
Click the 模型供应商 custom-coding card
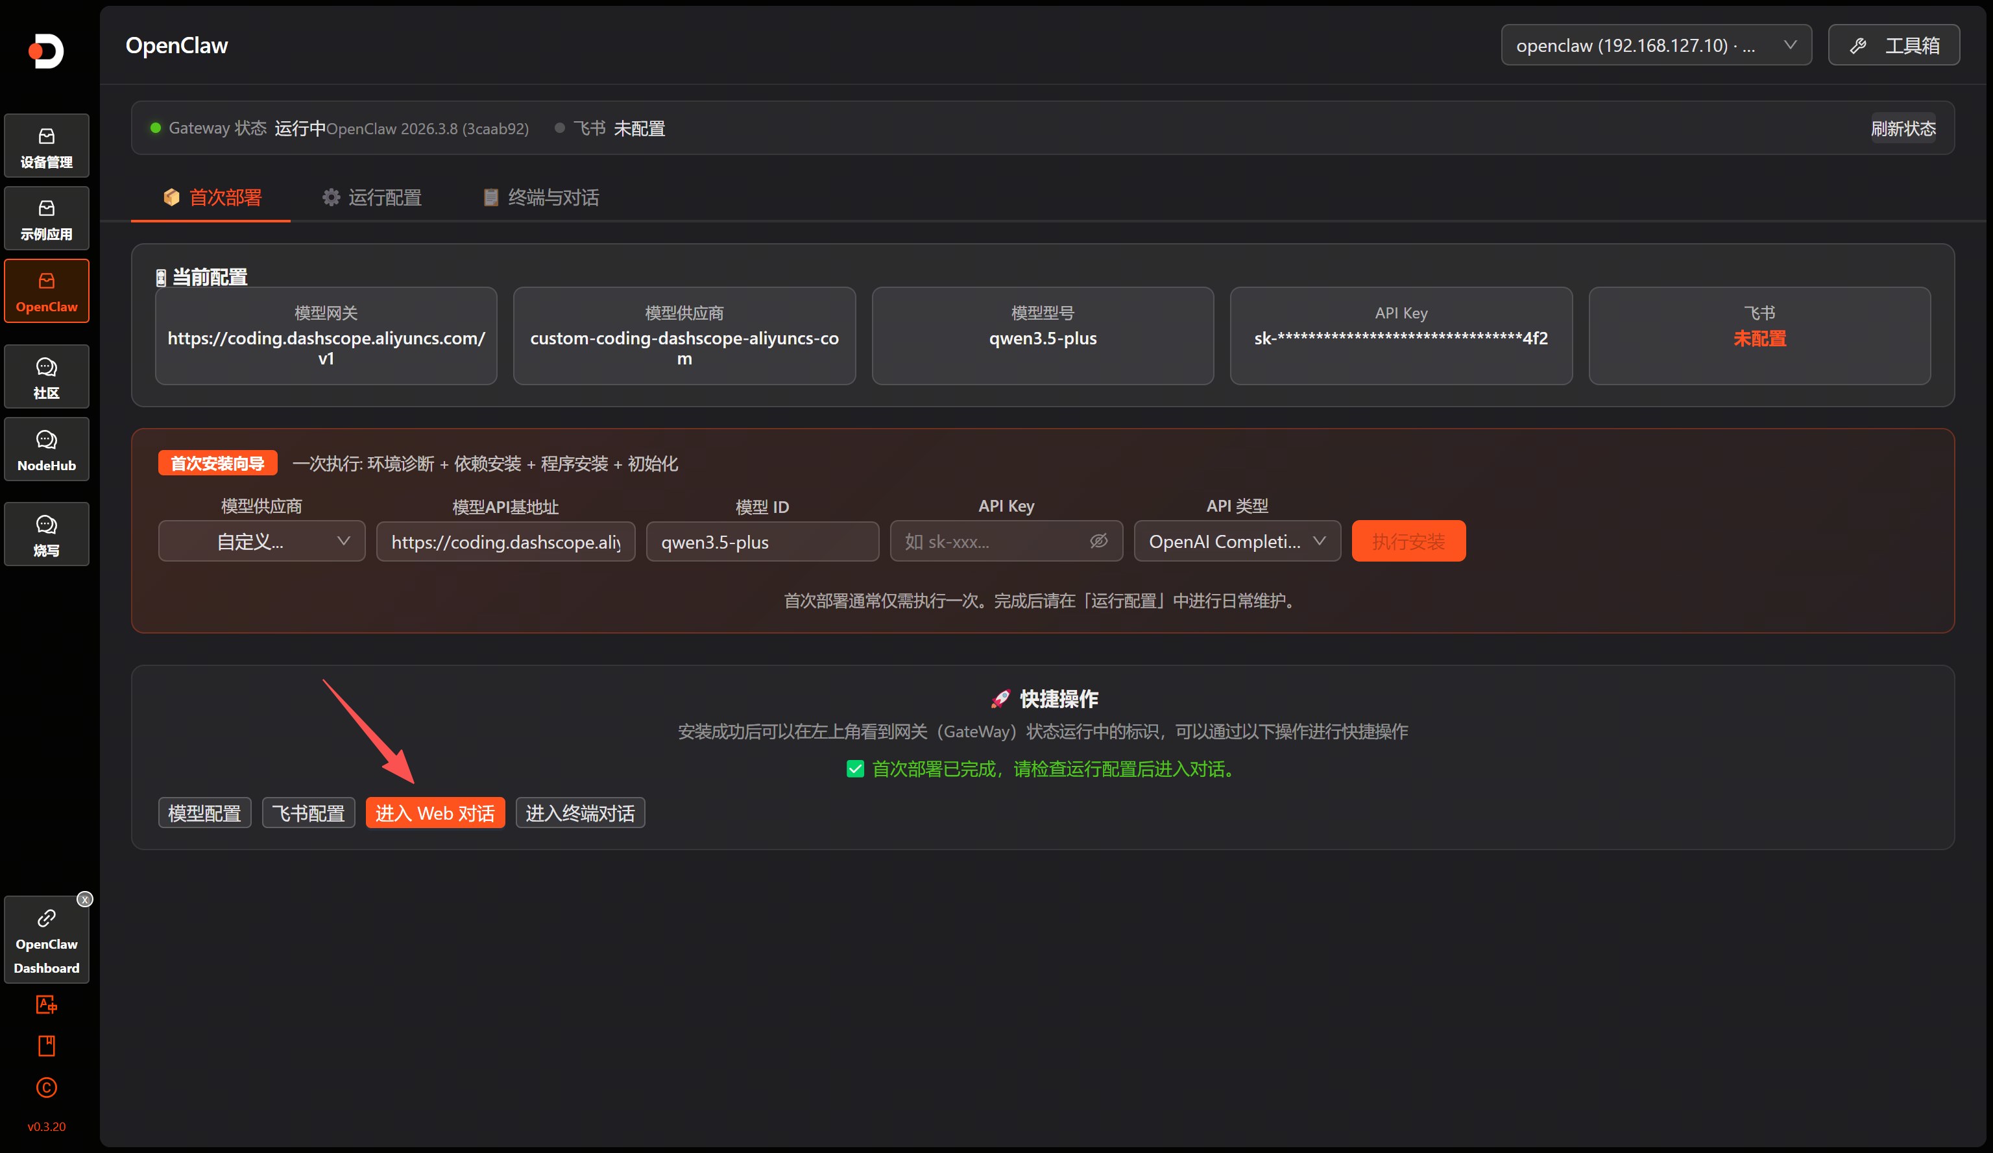pos(684,336)
